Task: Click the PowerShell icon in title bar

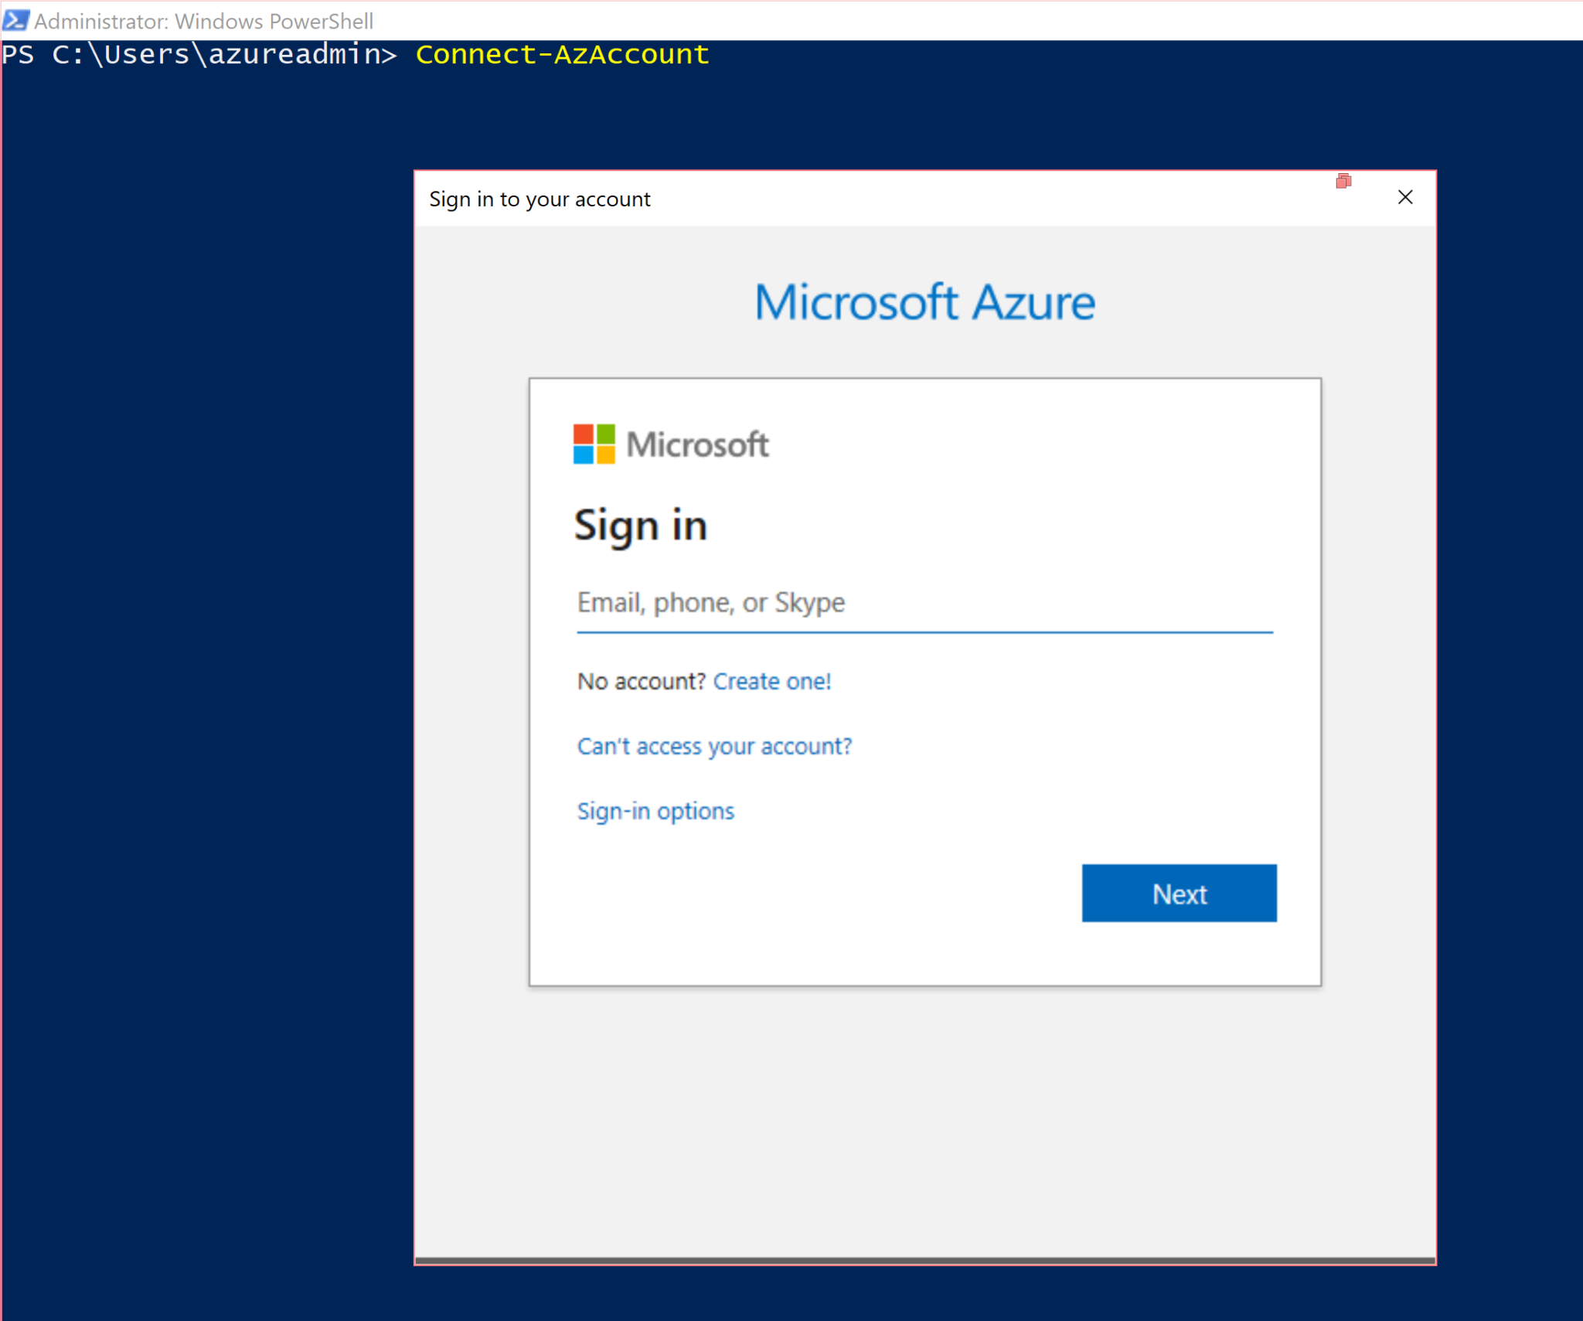Action: [x=15, y=20]
